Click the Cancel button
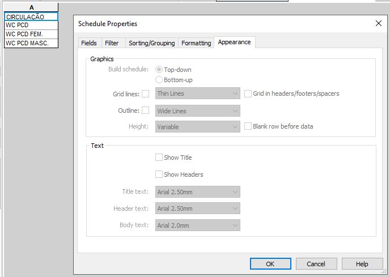Screen dimensions: 390x277 (x=316, y=263)
